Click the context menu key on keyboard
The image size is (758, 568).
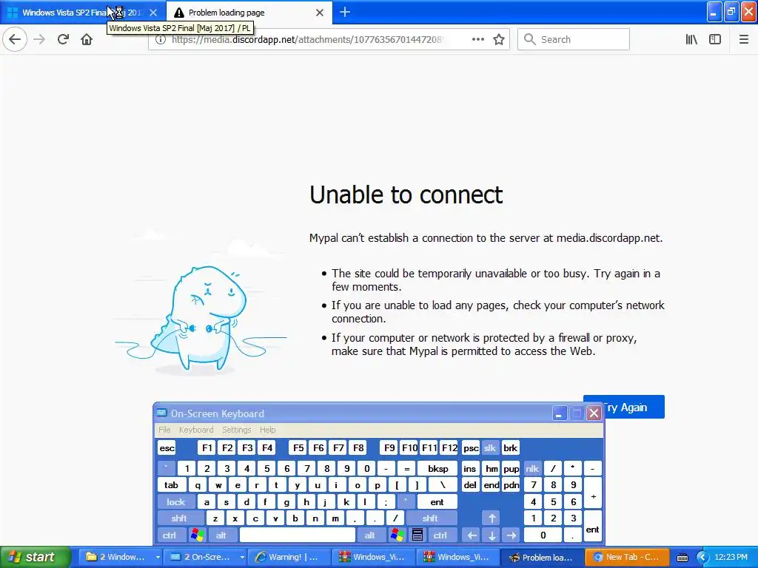coord(417,535)
